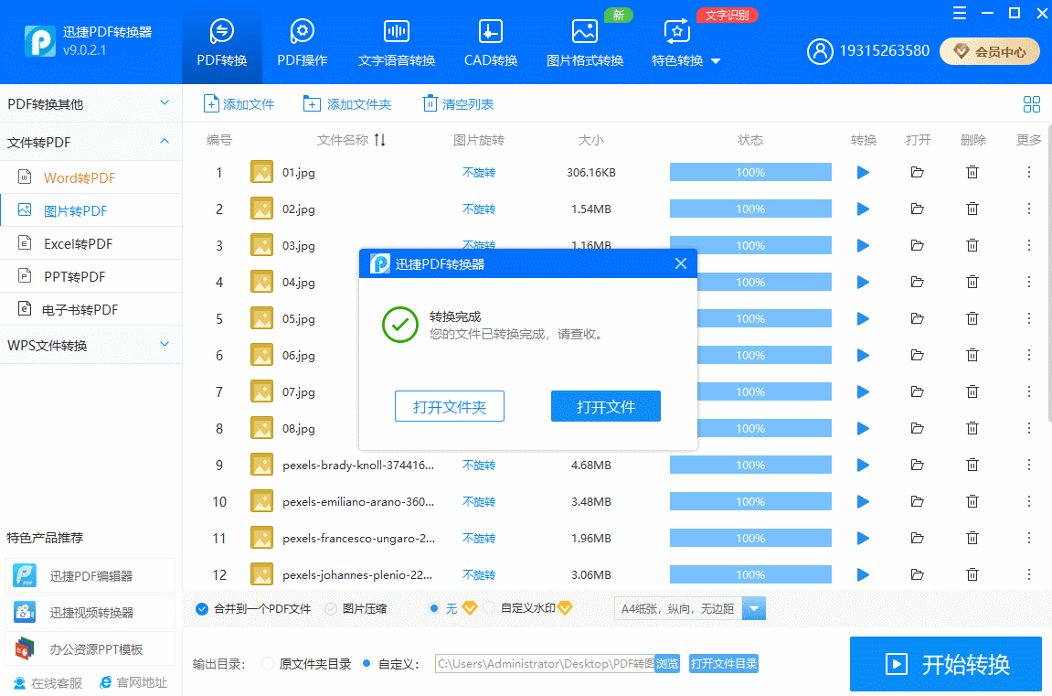More options for pexels-johannes-plenio row
The image size is (1052, 696).
pos(1028,574)
